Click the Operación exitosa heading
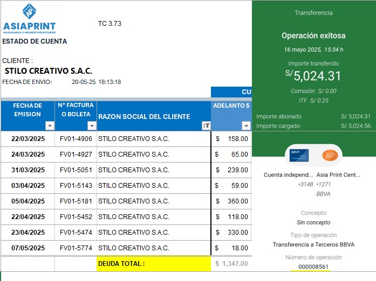376x281 pixels. tap(313, 36)
